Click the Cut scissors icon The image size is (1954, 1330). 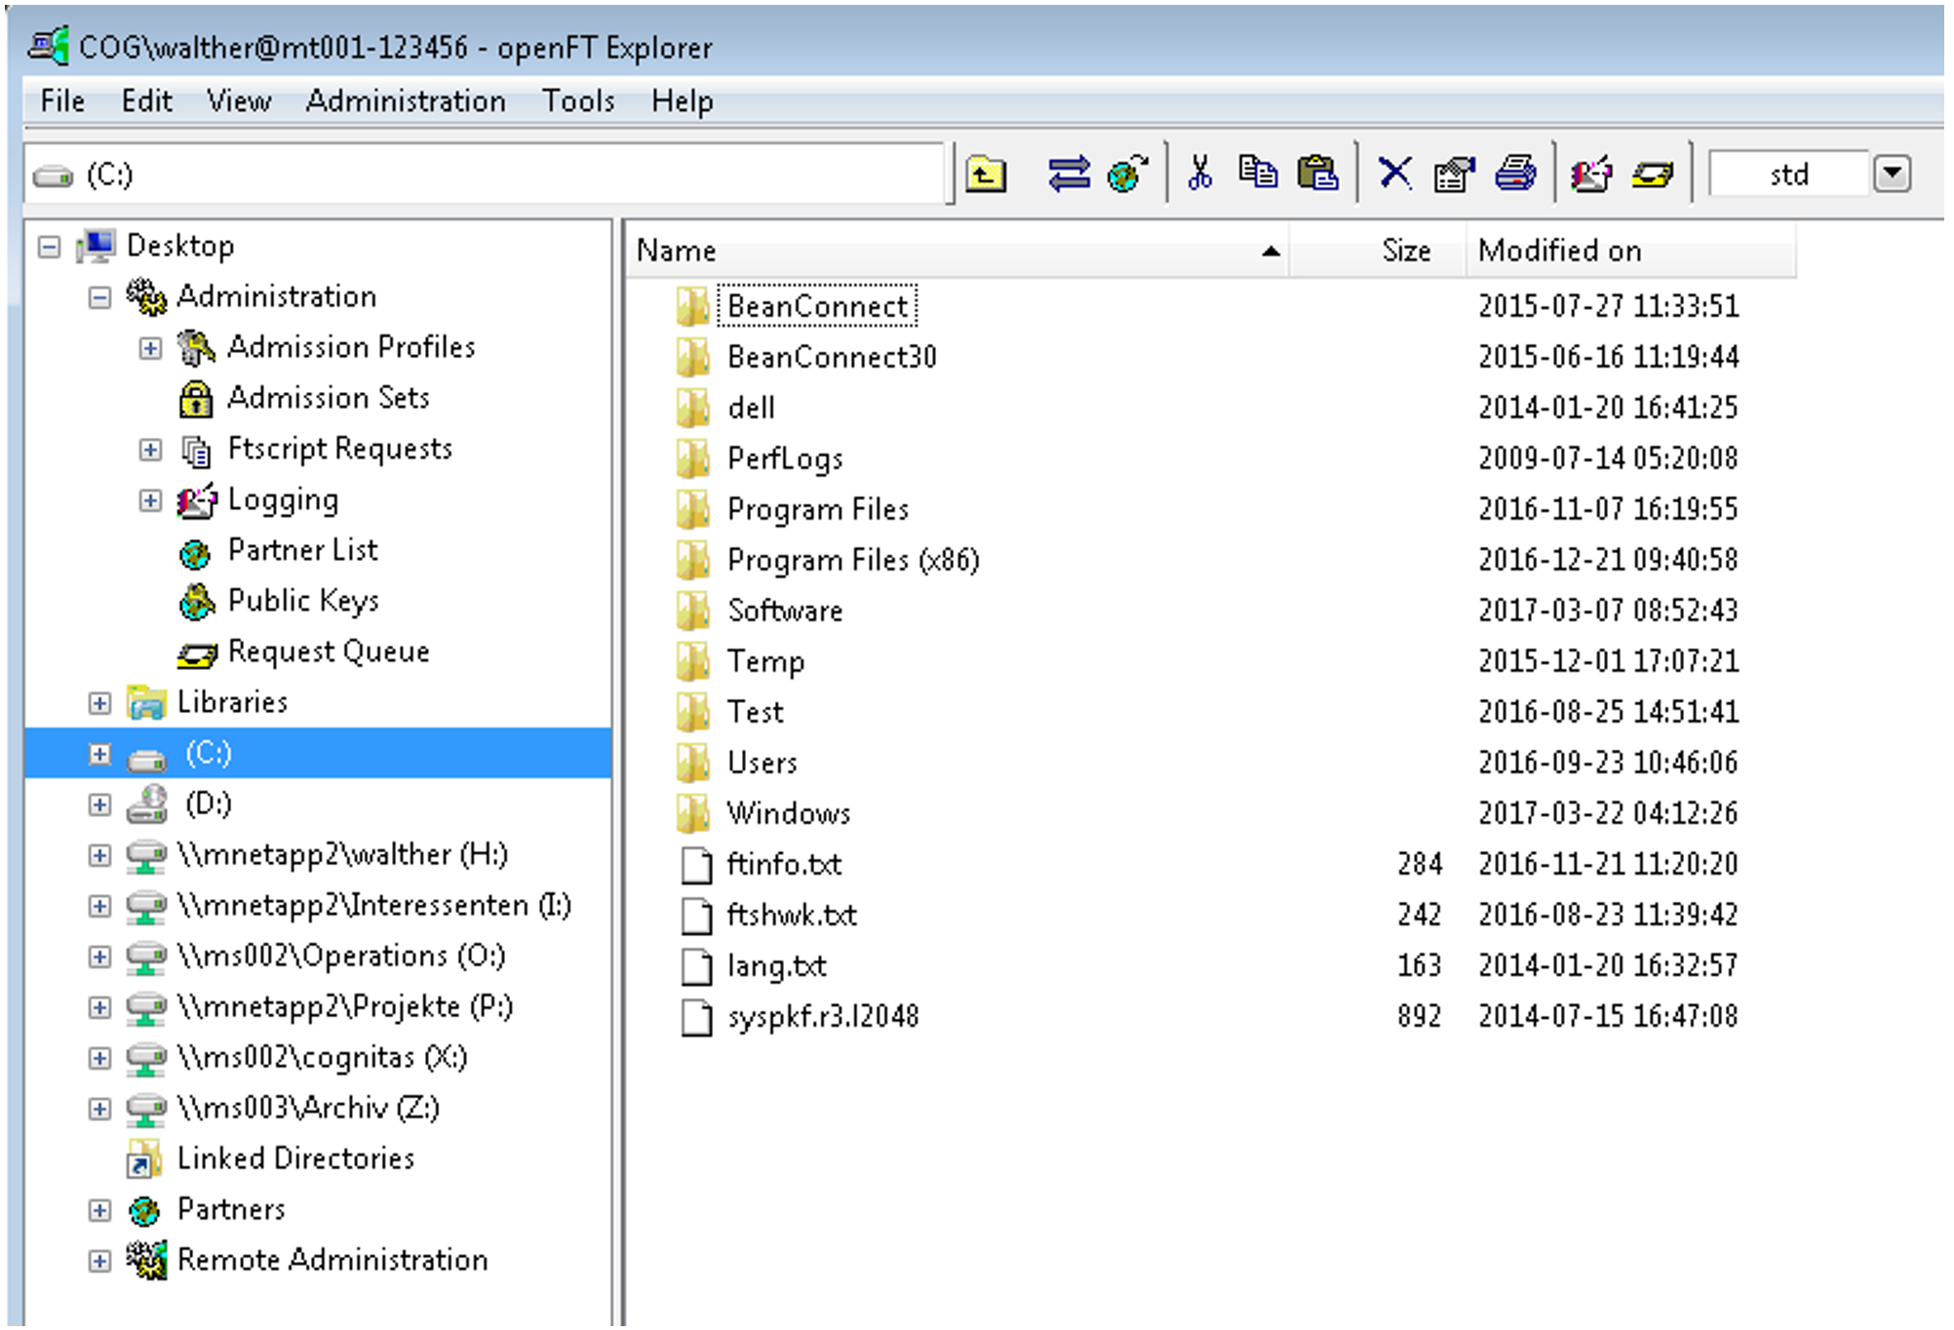[x=1200, y=174]
